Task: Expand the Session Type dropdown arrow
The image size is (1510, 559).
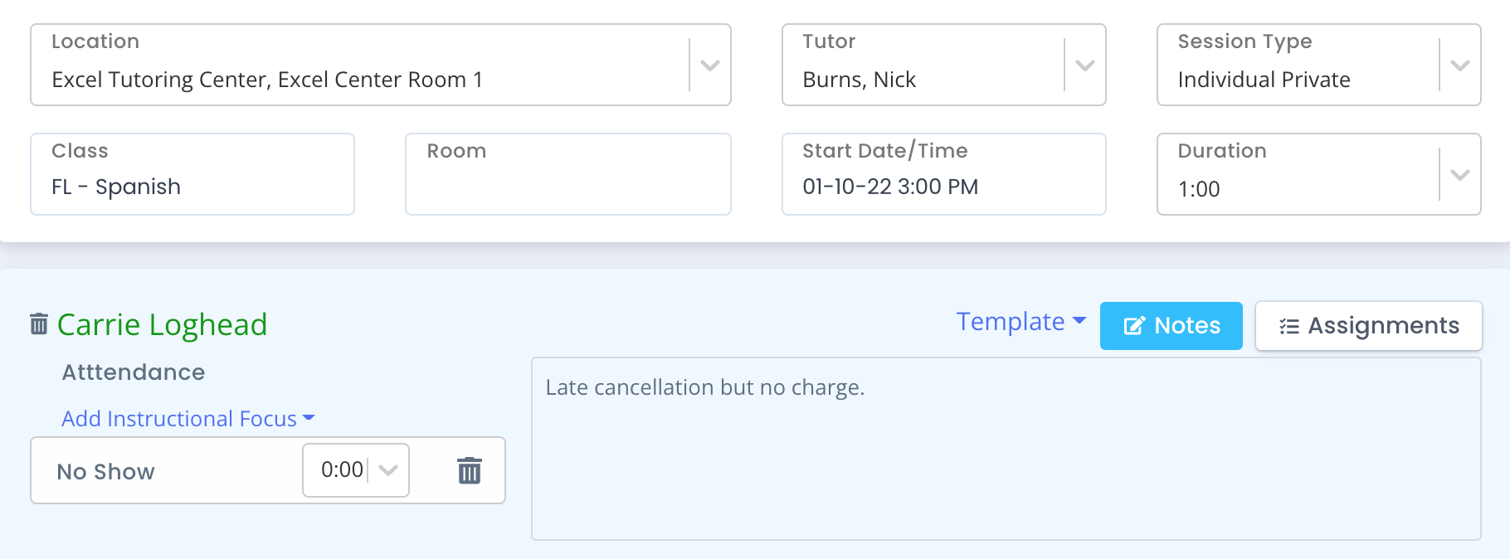Action: (1459, 65)
